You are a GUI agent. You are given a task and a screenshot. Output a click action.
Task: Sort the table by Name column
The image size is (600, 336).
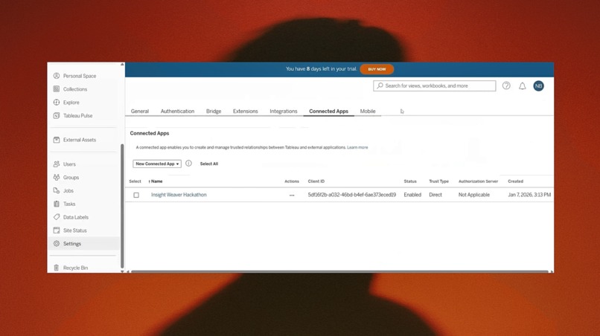(156, 181)
